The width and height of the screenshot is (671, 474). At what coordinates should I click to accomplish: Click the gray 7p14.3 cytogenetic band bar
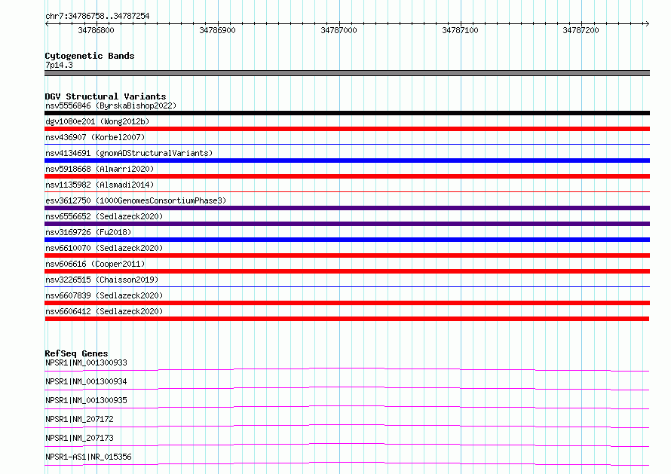click(347, 73)
